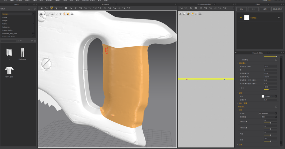Click the first icon in 3D toolbar
Screen dimensions: 285x149
click(42, 8)
